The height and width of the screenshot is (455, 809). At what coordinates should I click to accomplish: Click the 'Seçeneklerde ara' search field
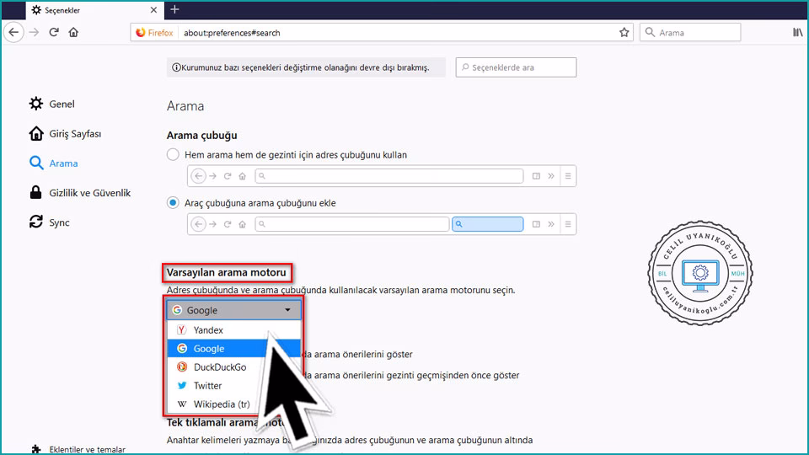tap(516, 67)
